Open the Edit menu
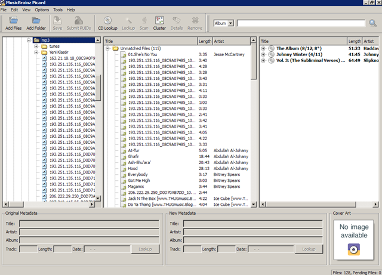The image size is (382, 275). 14,10
